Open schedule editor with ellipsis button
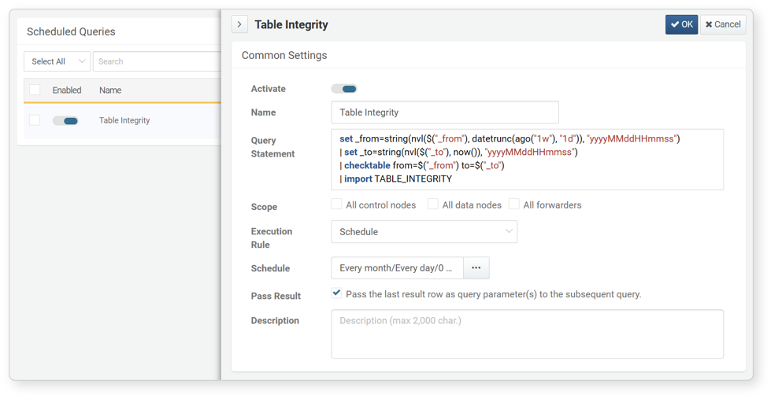Viewport: 771px width, 398px height. (x=476, y=267)
